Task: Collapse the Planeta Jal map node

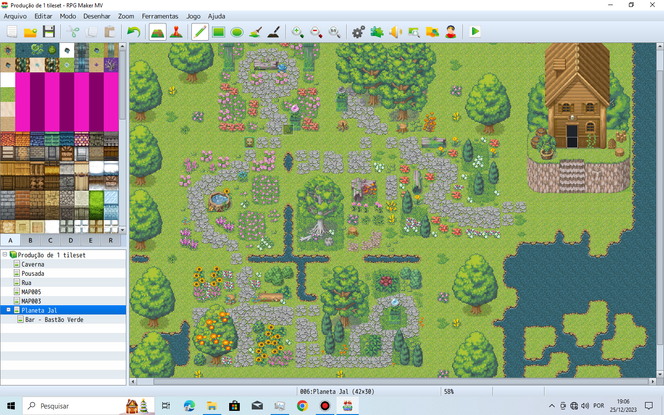Action: 8,310
